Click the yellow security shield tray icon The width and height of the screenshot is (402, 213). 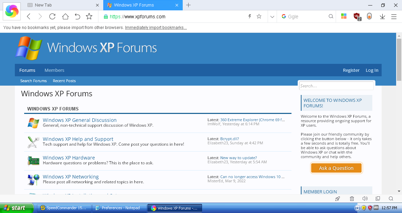(364, 208)
